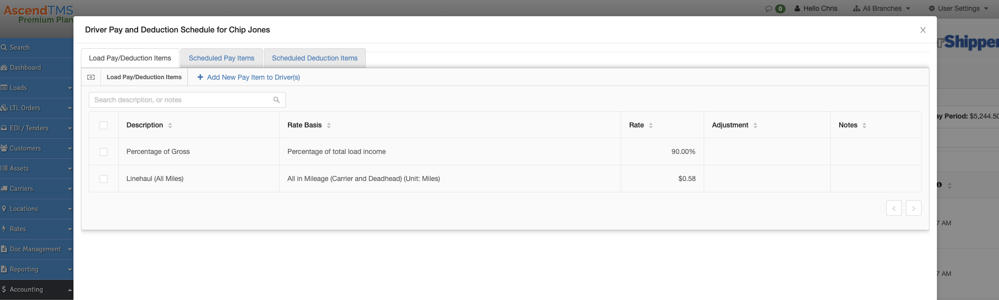Toggle the select-all checkbox in table header
The image size is (999, 300).
(104, 125)
